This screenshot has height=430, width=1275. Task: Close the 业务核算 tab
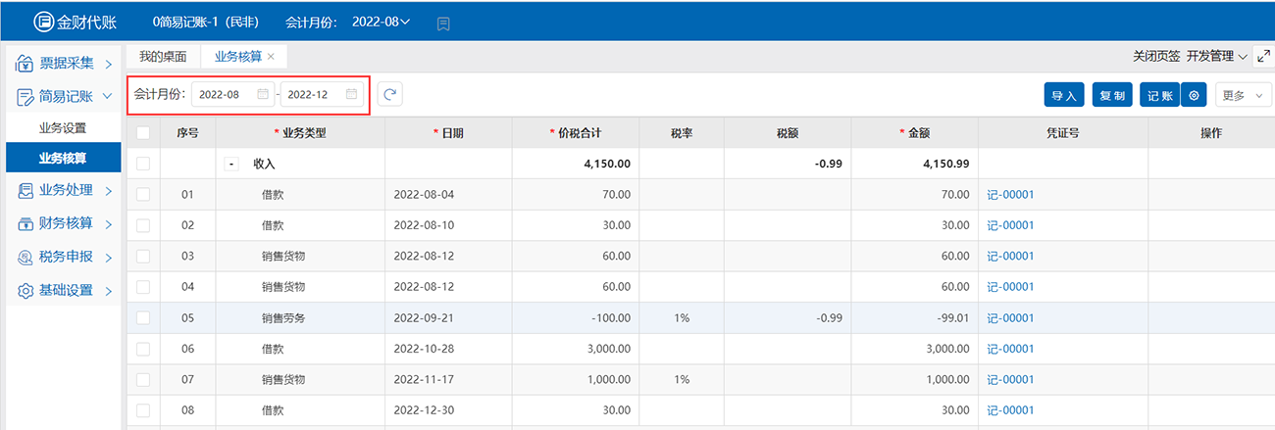click(x=271, y=57)
